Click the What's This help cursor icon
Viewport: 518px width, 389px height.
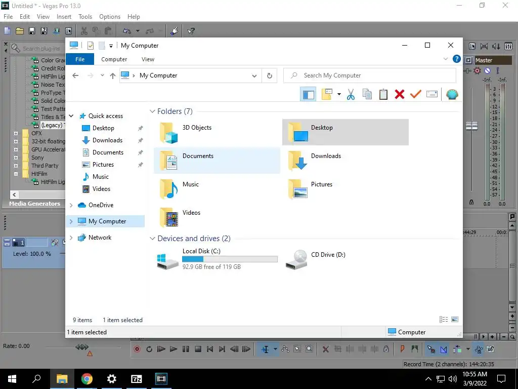(191, 31)
